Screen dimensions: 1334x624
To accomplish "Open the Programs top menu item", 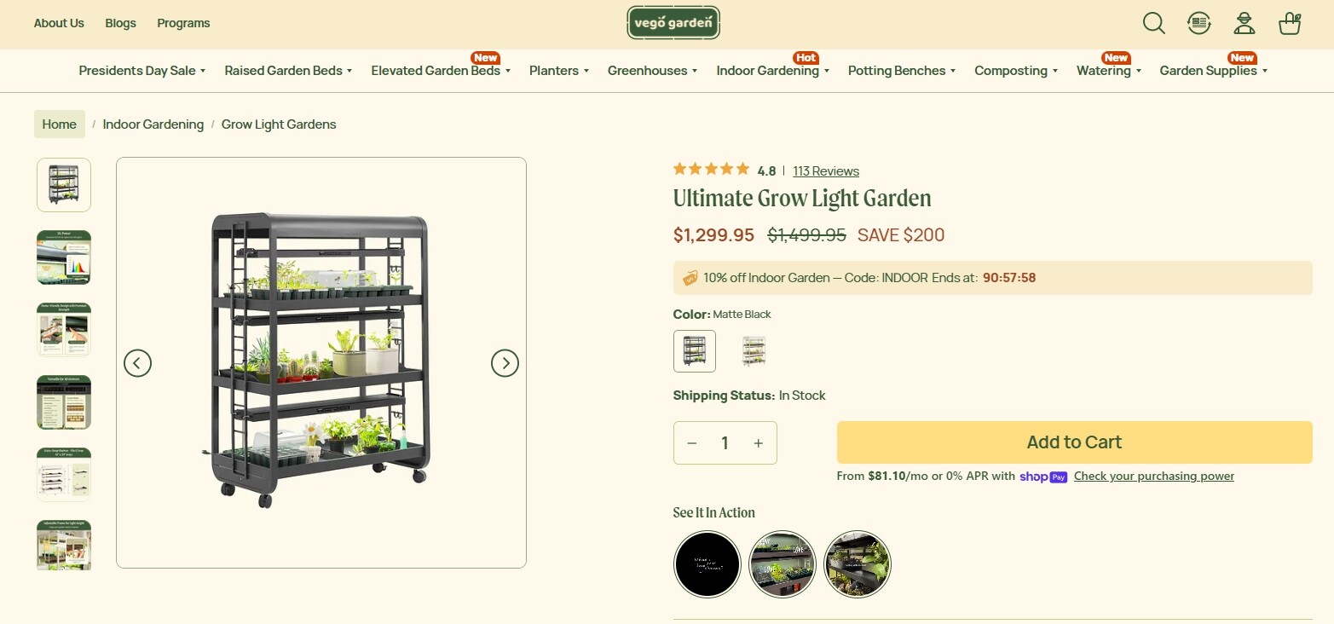I will tap(183, 23).
